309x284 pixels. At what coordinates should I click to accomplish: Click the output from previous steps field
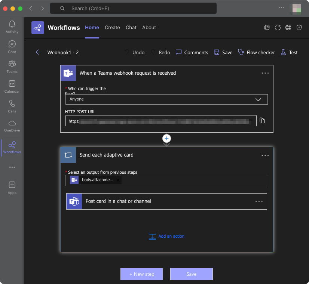(166, 180)
